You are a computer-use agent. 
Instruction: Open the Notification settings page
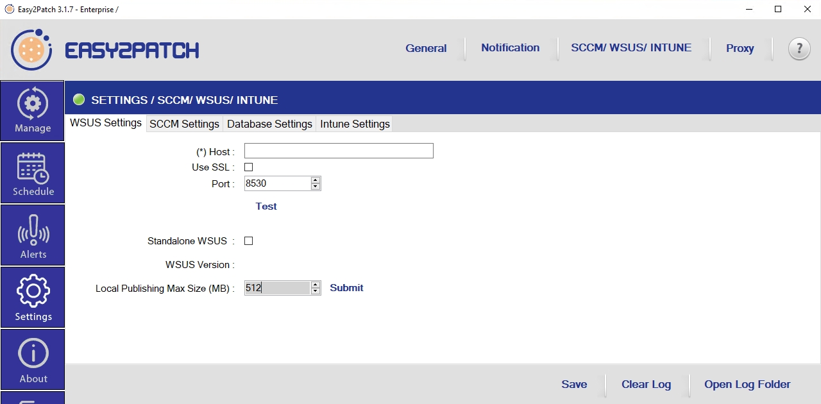510,48
